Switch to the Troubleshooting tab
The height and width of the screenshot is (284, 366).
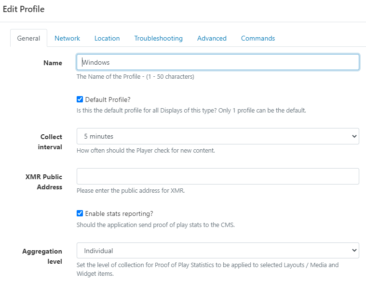(x=158, y=38)
